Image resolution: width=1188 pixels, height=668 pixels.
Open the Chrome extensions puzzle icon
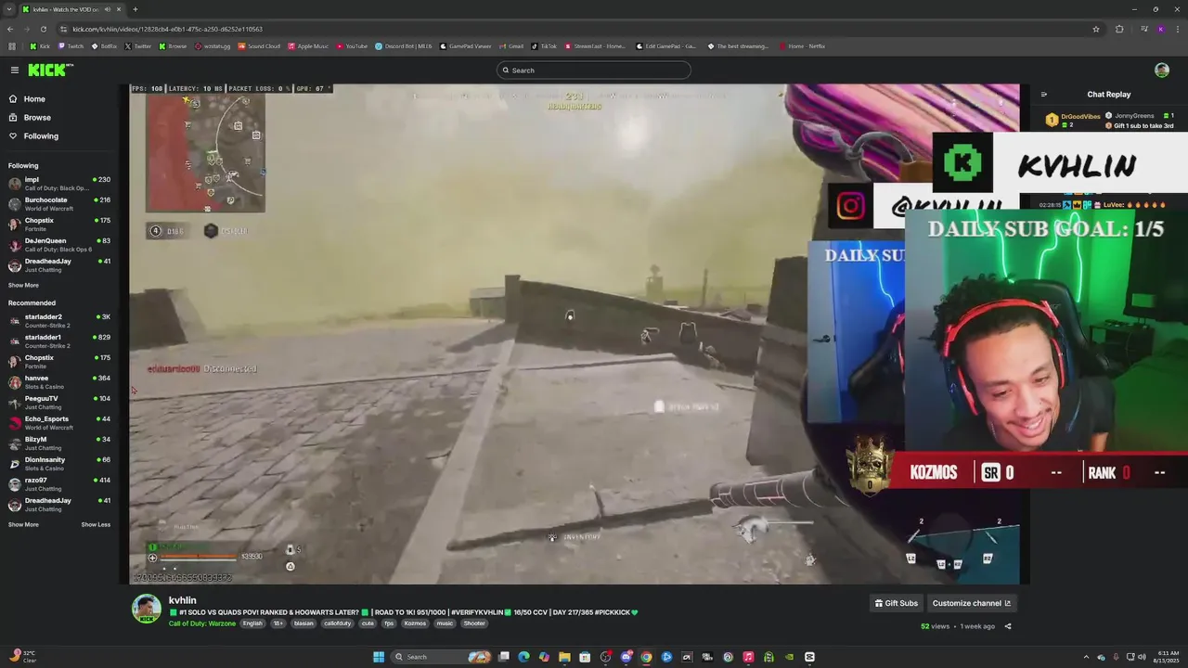click(x=1119, y=29)
